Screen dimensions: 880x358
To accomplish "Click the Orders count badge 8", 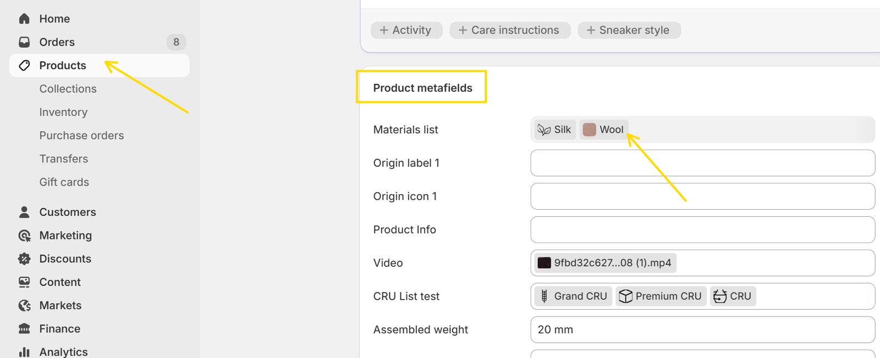I will pyautogui.click(x=176, y=42).
